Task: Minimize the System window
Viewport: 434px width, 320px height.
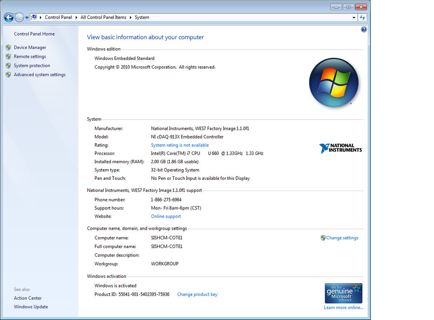Action: click(x=336, y=7)
